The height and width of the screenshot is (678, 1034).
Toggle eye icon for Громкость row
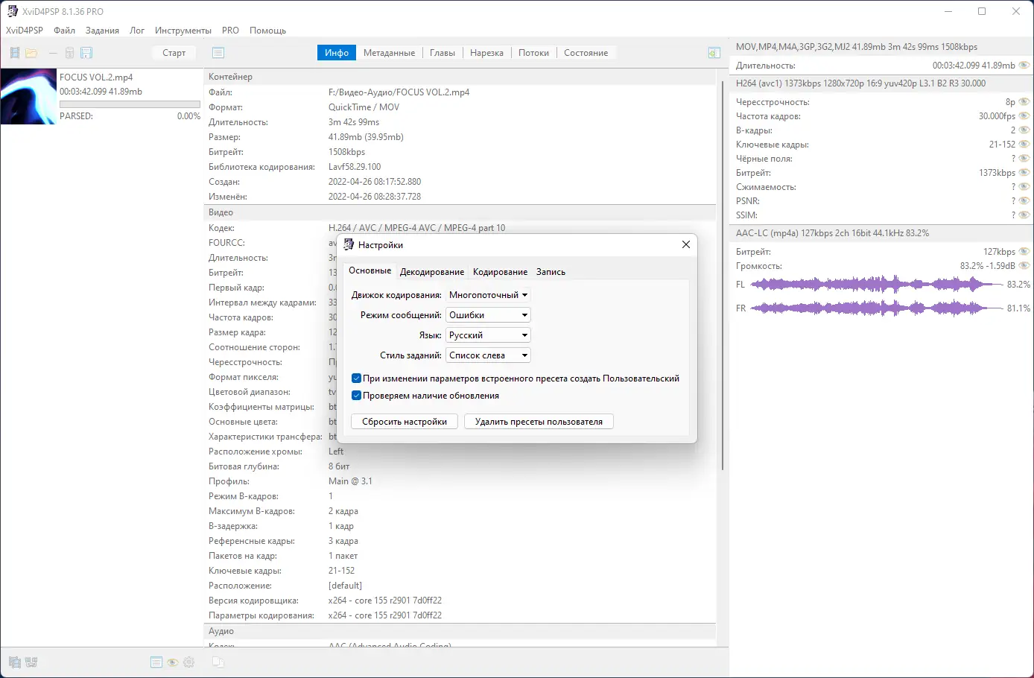click(x=1024, y=266)
